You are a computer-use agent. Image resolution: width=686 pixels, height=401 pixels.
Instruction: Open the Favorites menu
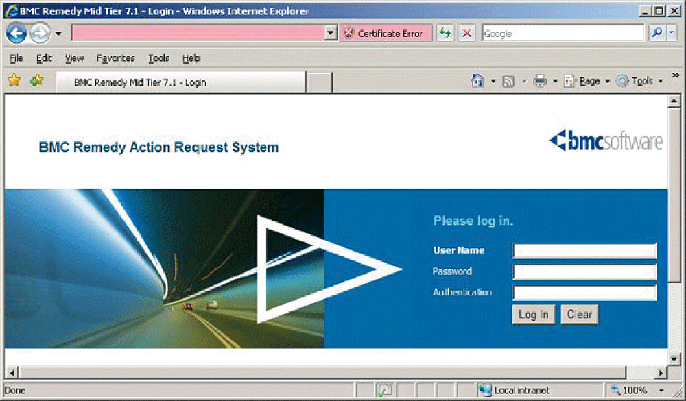[115, 58]
